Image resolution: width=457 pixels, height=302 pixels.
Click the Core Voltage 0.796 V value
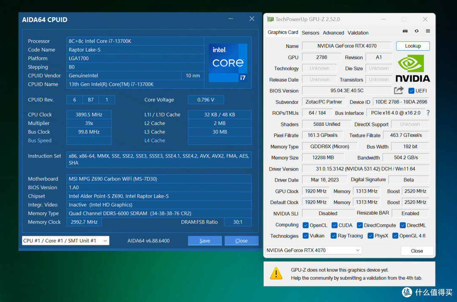206,100
